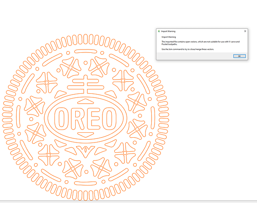Select the letter E of OREO
The image size is (257, 203).
point(94,119)
